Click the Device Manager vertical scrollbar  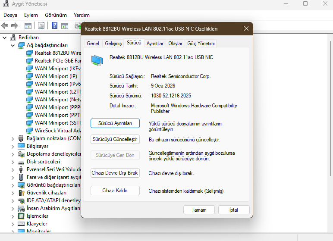click(x=330, y=108)
